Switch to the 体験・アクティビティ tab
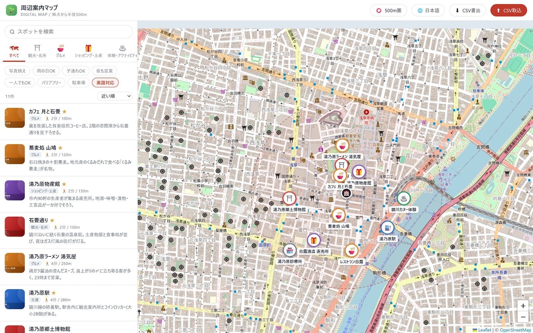Image resolution: width=533 pixels, height=333 pixels. click(x=123, y=51)
